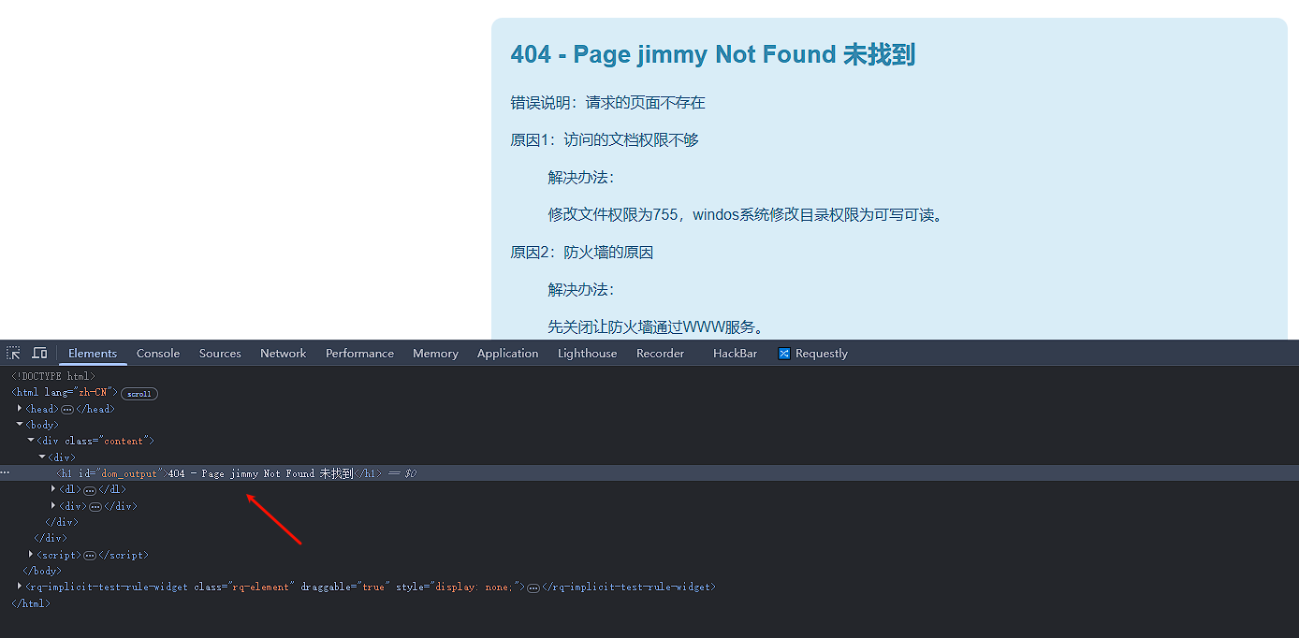
Task: Select the opening html lang tag line
Action: pyautogui.click(x=65, y=393)
